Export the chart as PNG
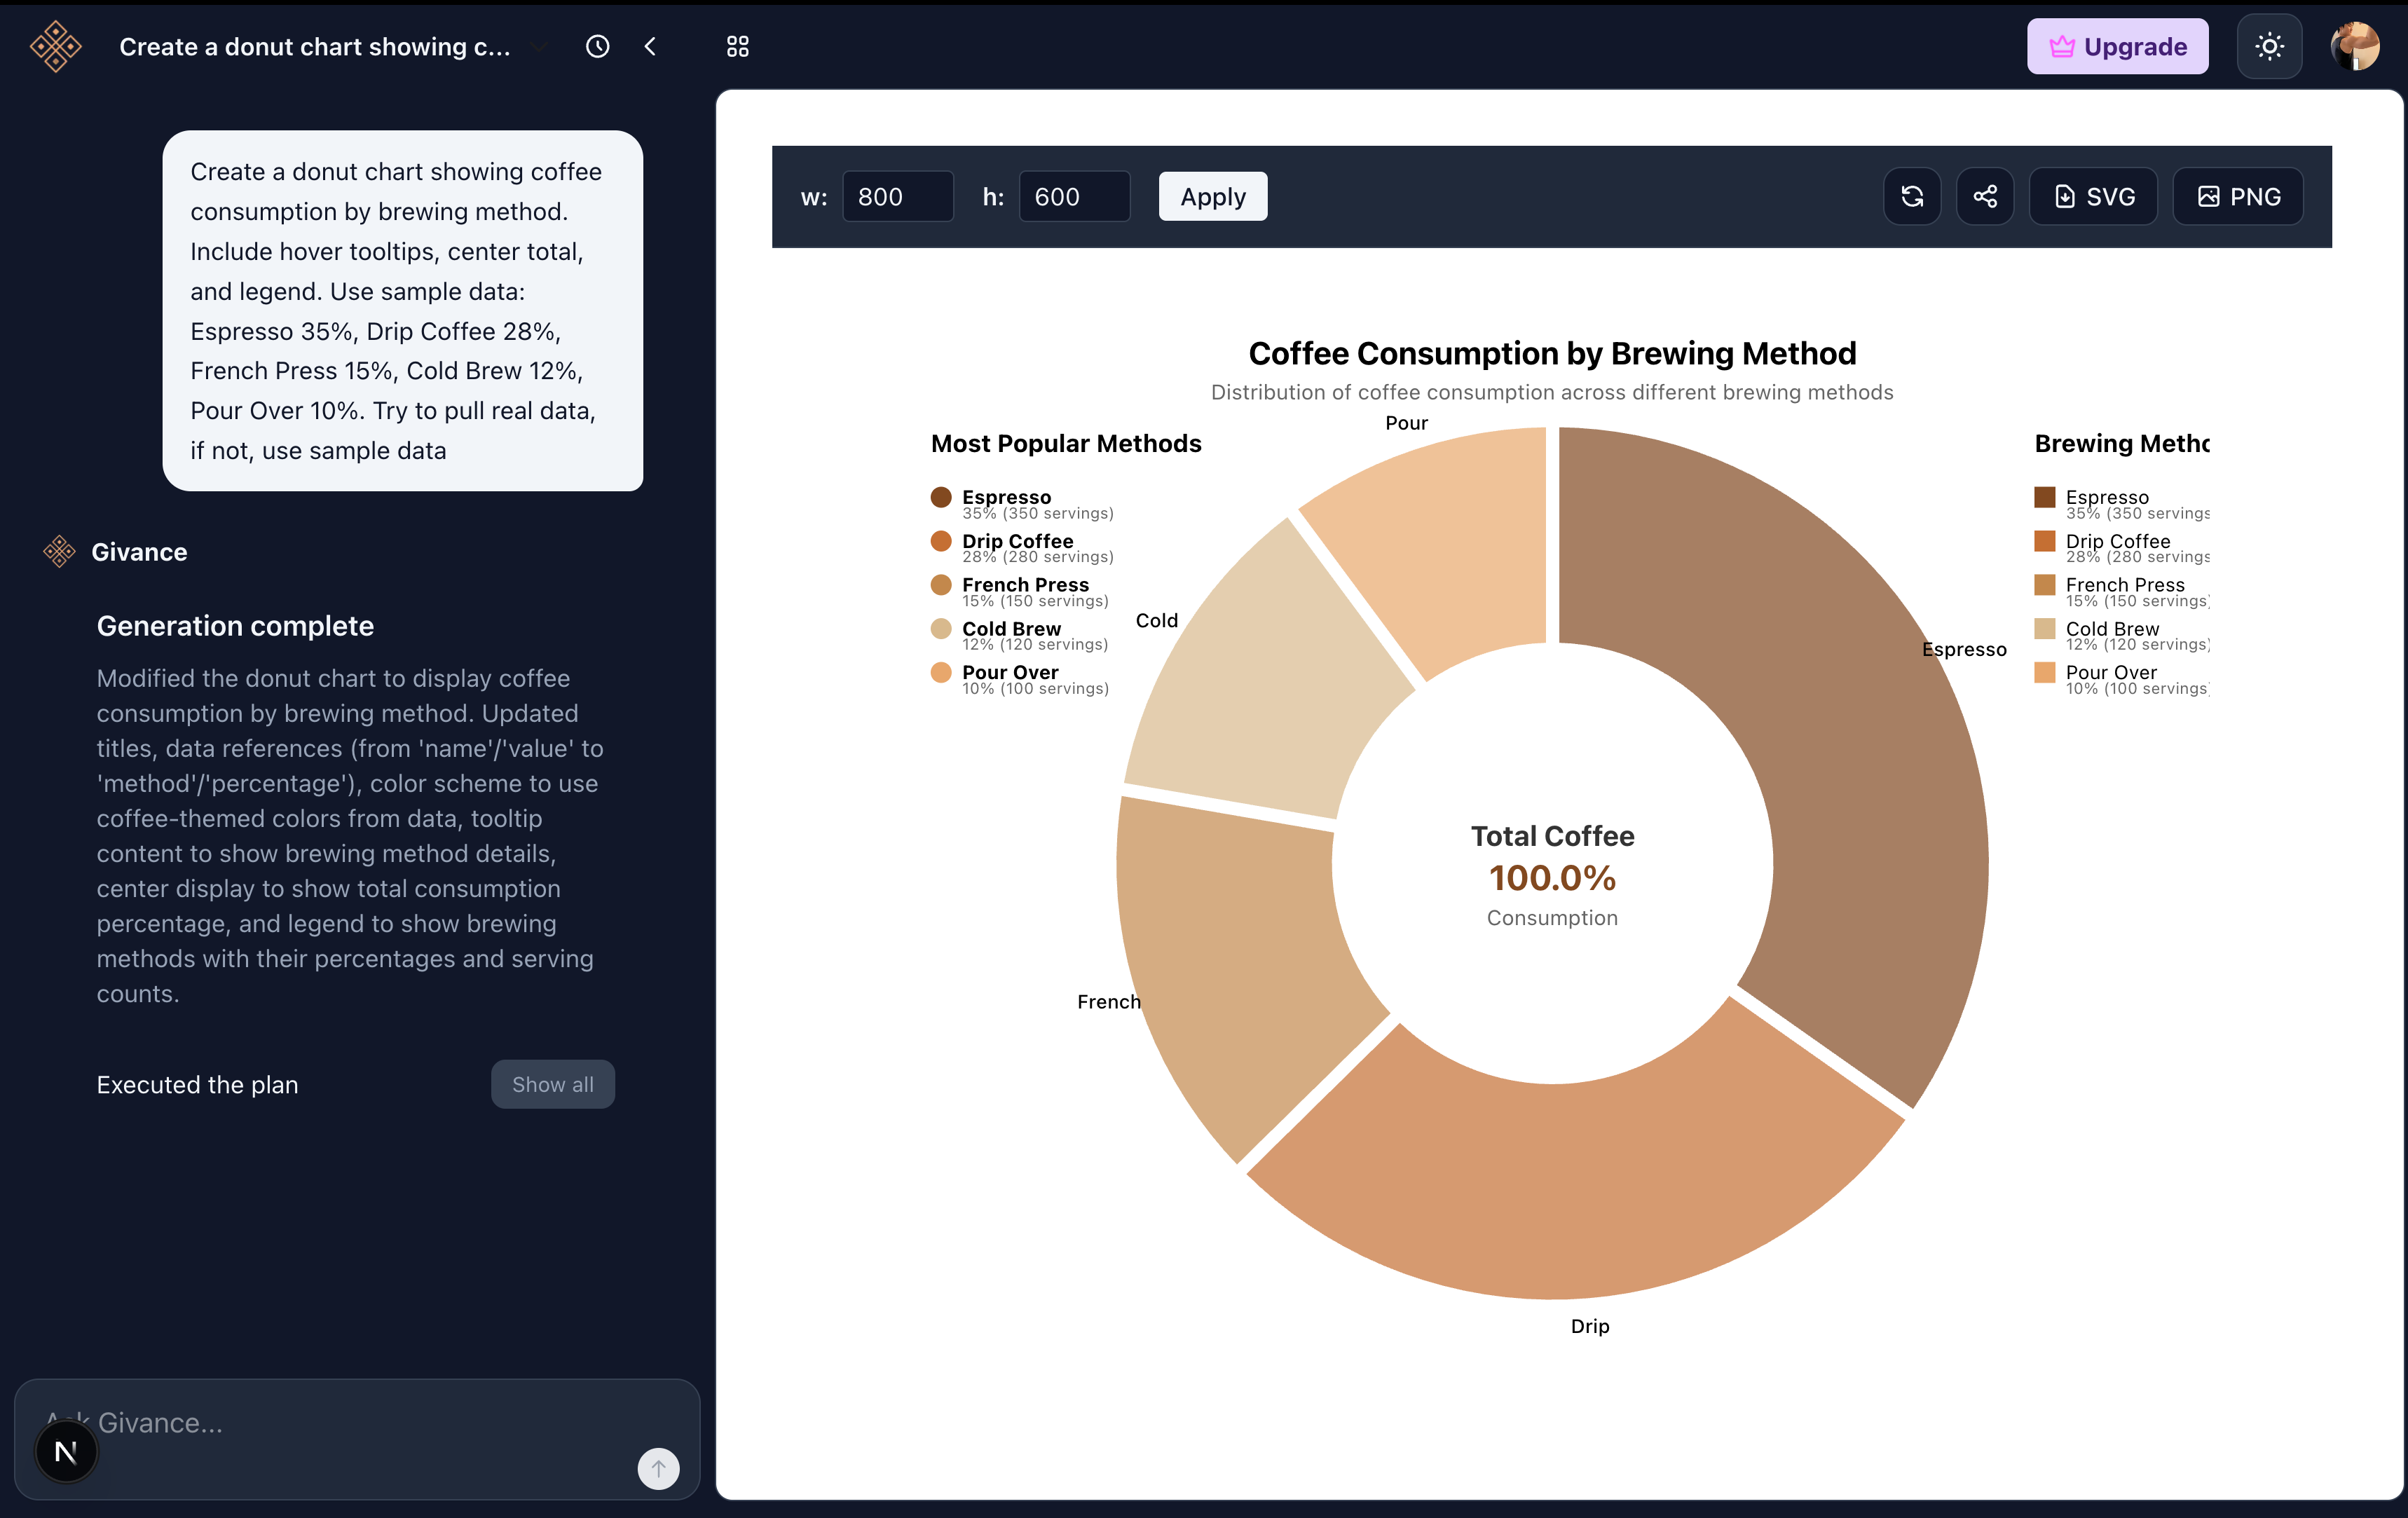2408x1518 pixels. click(x=2238, y=197)
